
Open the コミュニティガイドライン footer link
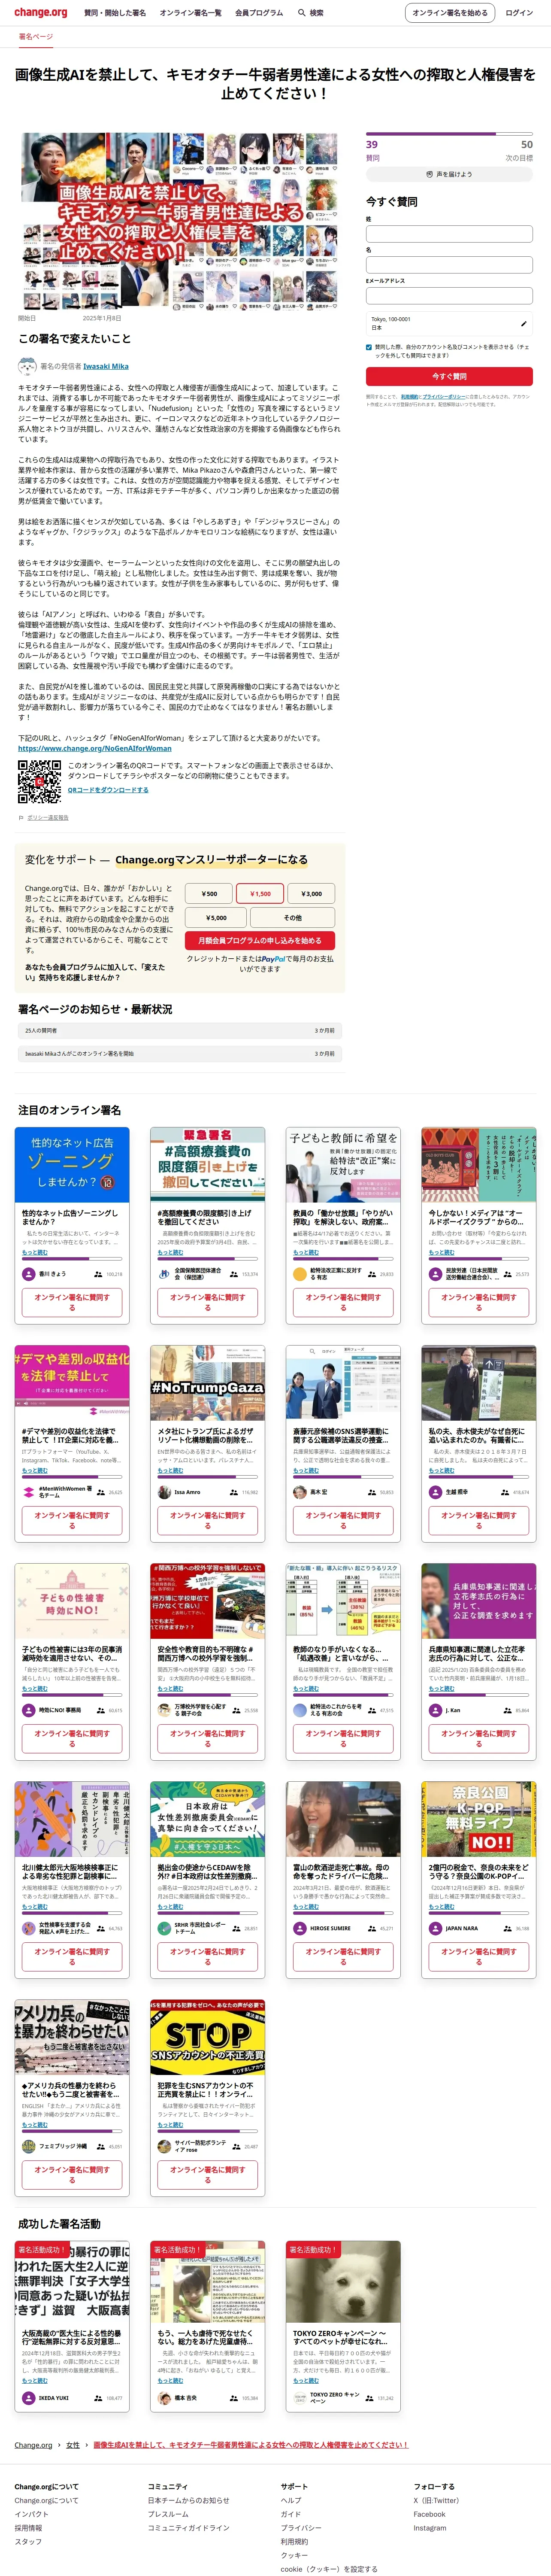(x=188, y=2528)
